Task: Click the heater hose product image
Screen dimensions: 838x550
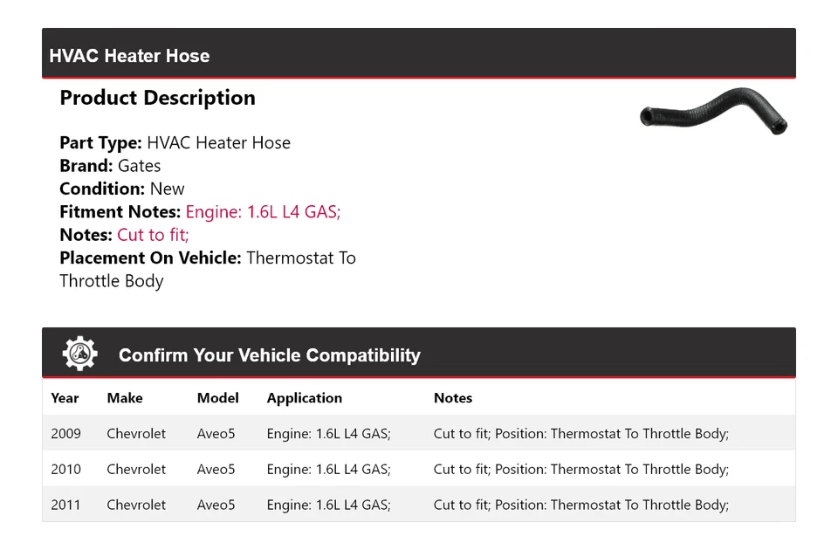Action: (x=713, y=113)
